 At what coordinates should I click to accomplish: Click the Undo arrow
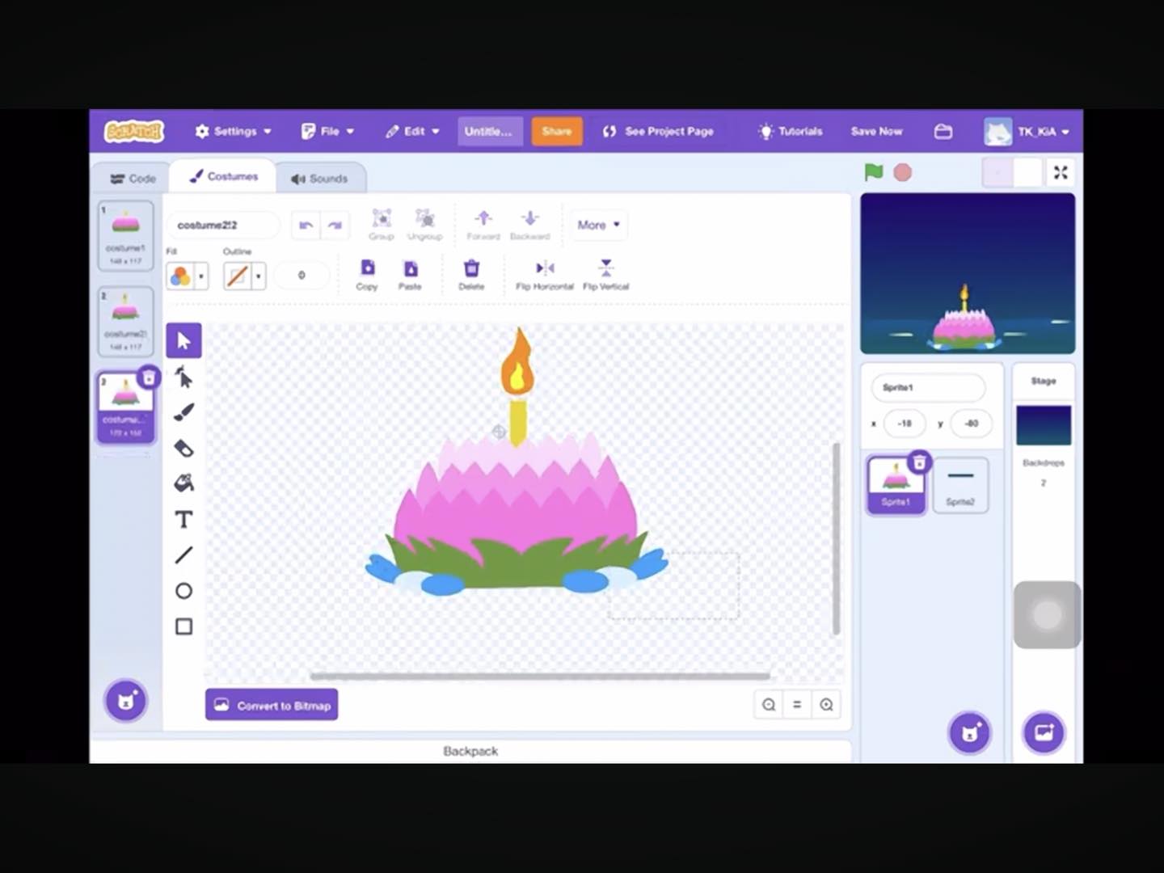(x=306, y=226)
